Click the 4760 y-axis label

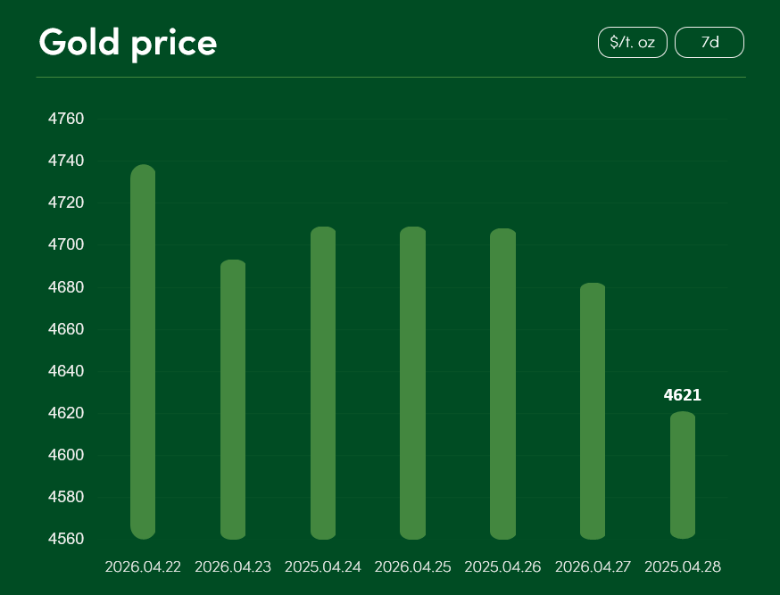(x=65, y=120)
